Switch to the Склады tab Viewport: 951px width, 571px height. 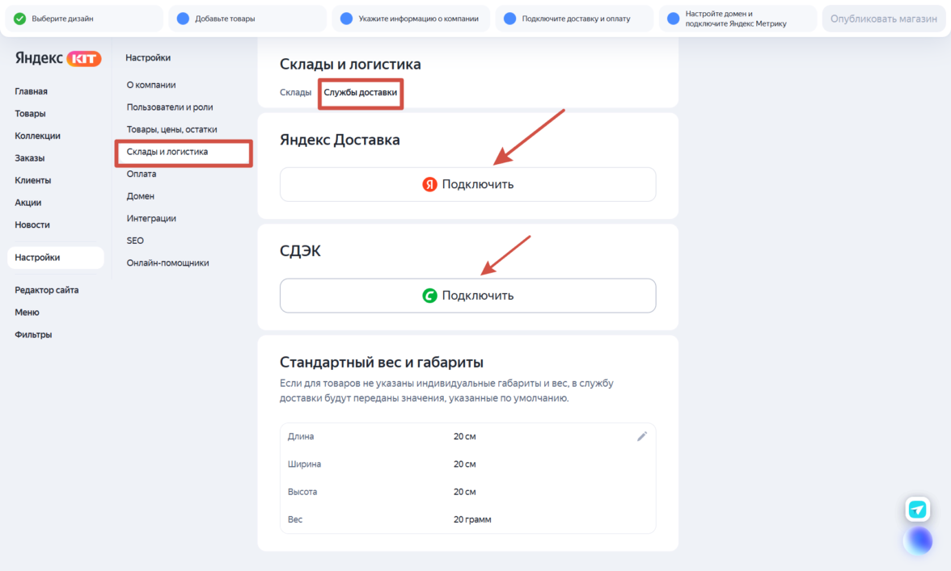click(x=295, y=92)
